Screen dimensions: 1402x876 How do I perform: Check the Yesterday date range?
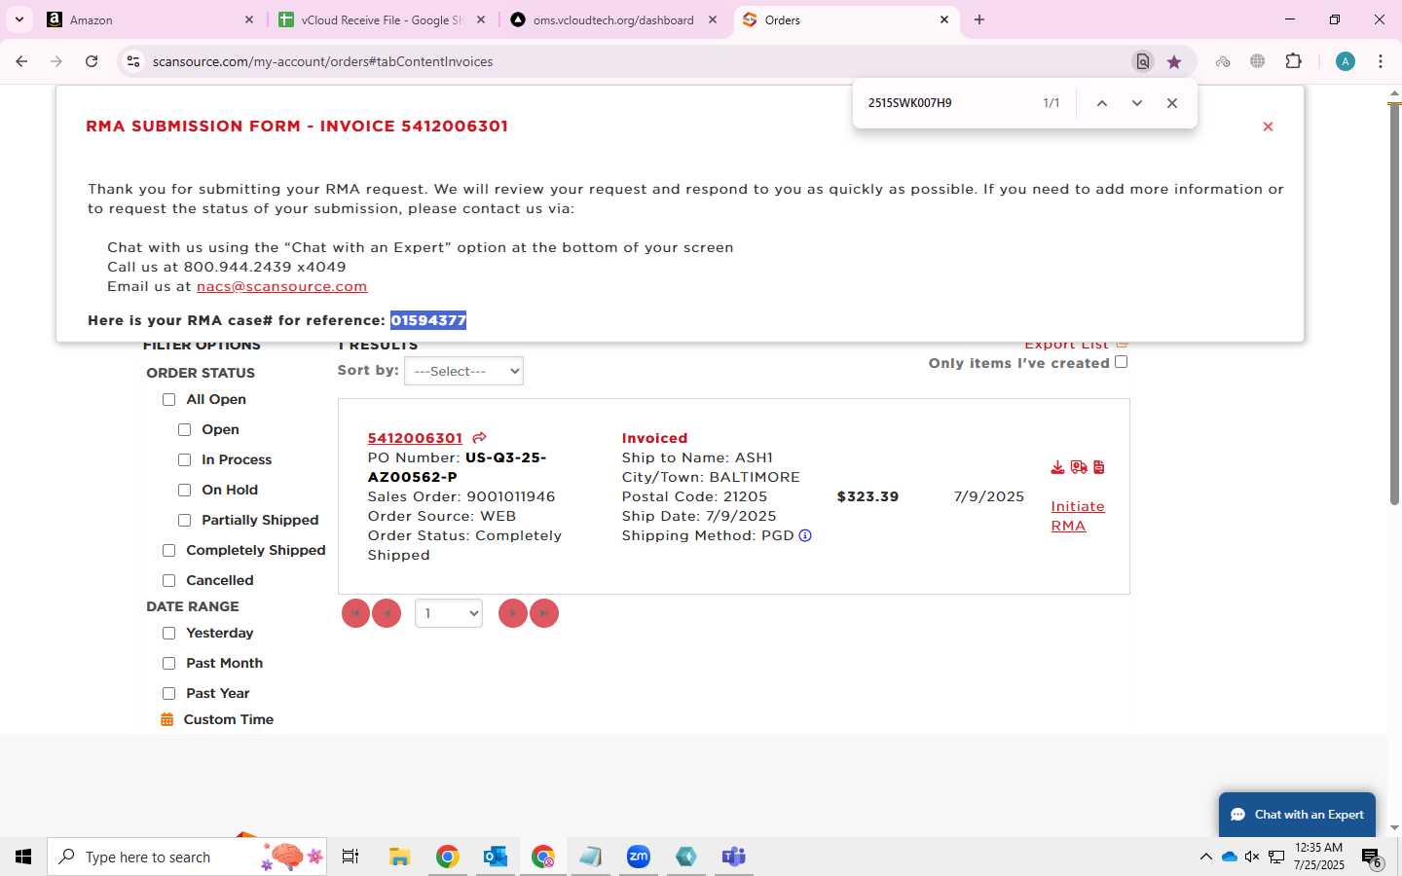click(x=169, y=633)
